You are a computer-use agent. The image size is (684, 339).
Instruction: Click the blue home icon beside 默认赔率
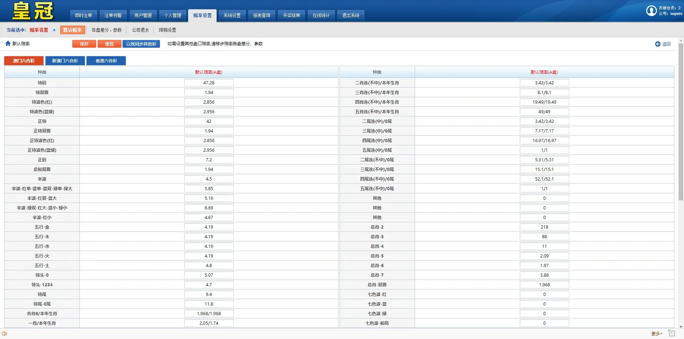coord(8,43)
